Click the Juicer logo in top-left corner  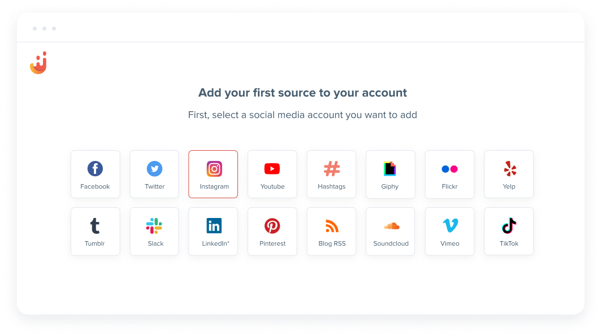coord(38,63)
